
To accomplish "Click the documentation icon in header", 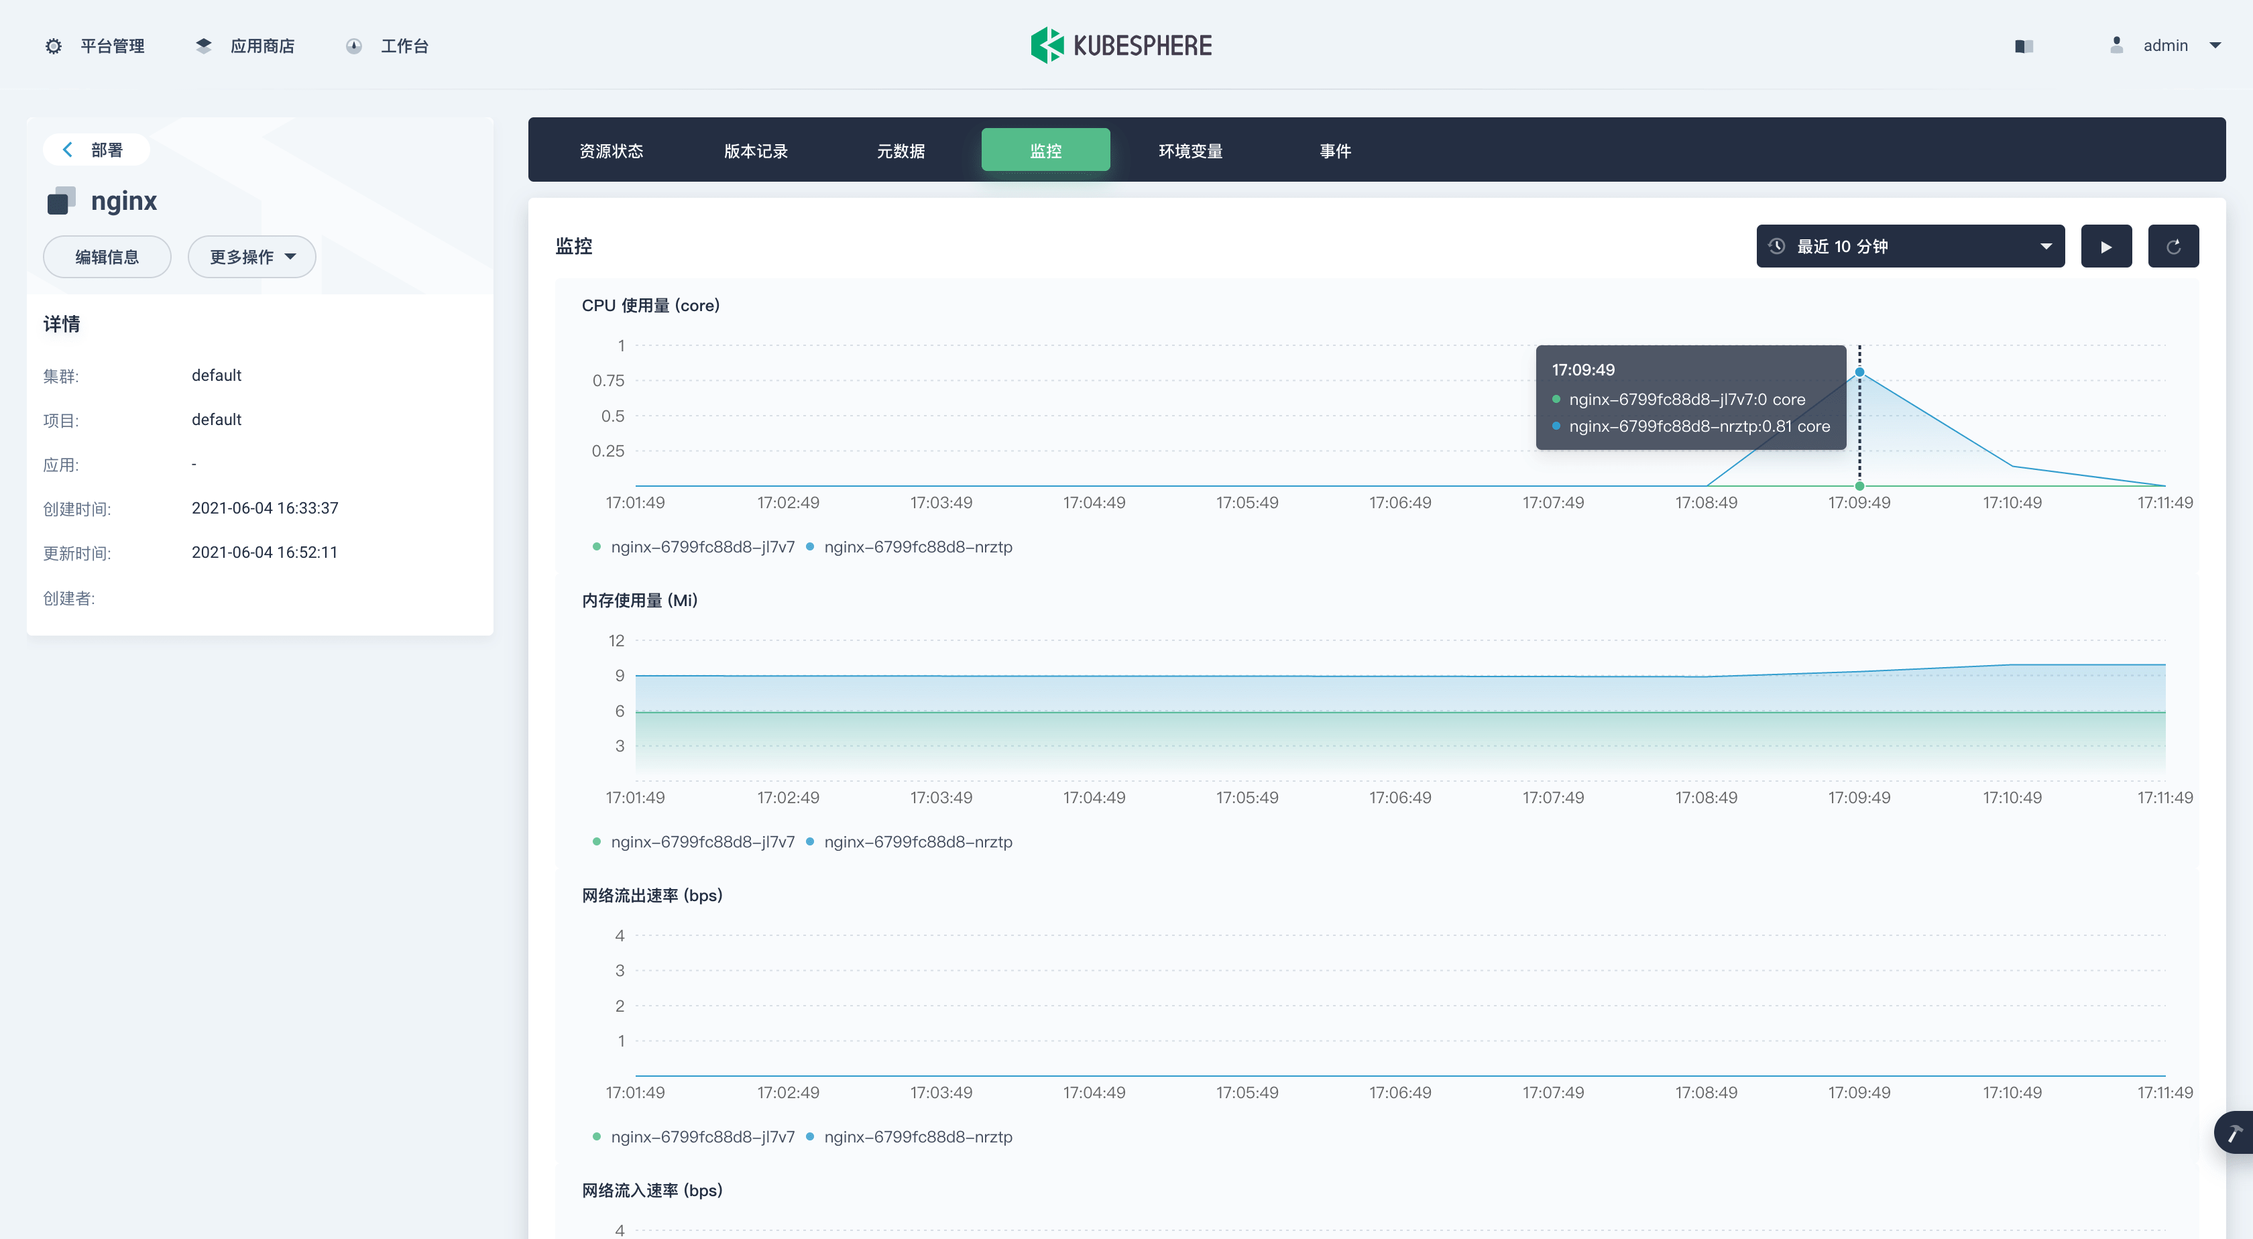I will pyautogui.click(x=2024, y=46).
